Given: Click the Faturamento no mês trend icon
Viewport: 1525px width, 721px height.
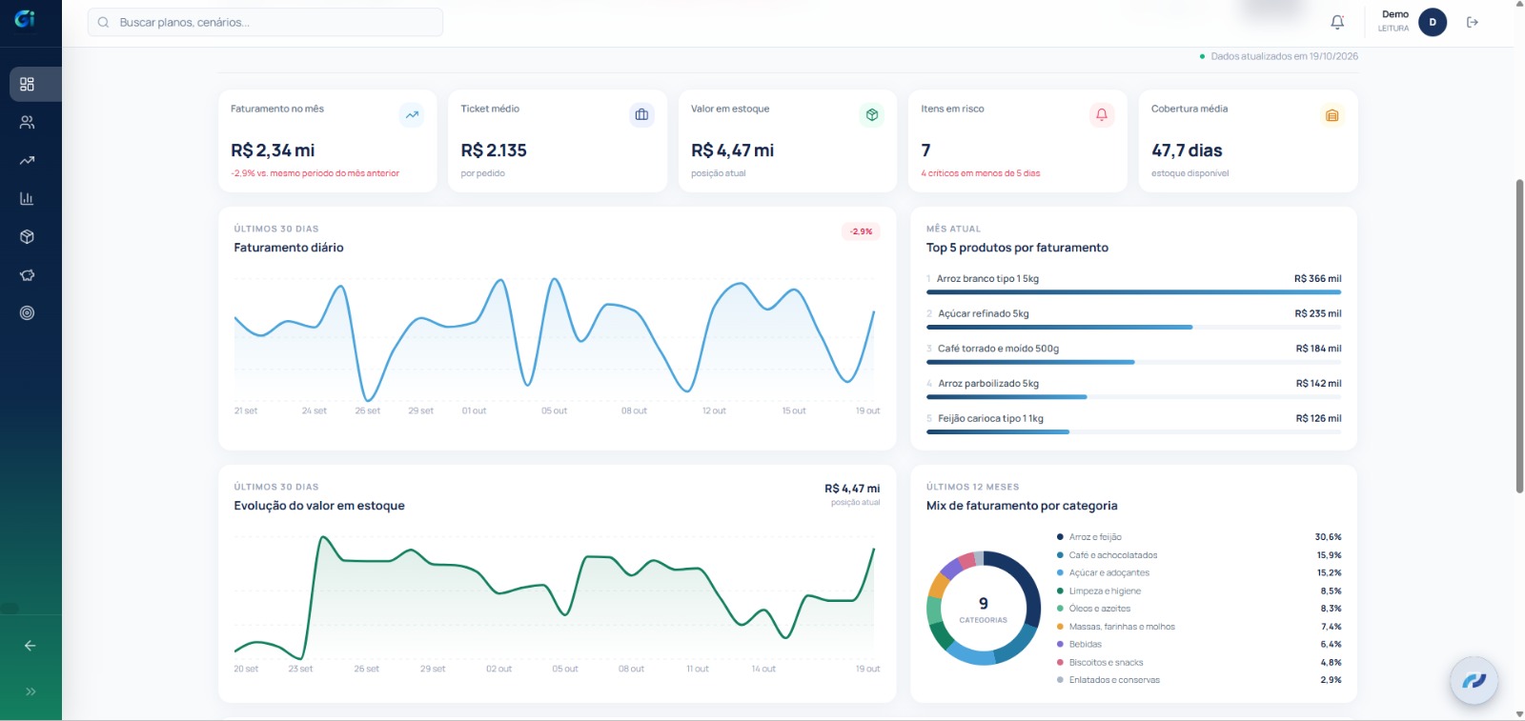Looking at the screenshot, I should pyautogui.click(x=412, y=115).
